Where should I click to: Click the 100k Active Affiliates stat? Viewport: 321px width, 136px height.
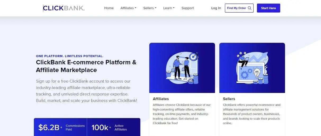[109, 128]
